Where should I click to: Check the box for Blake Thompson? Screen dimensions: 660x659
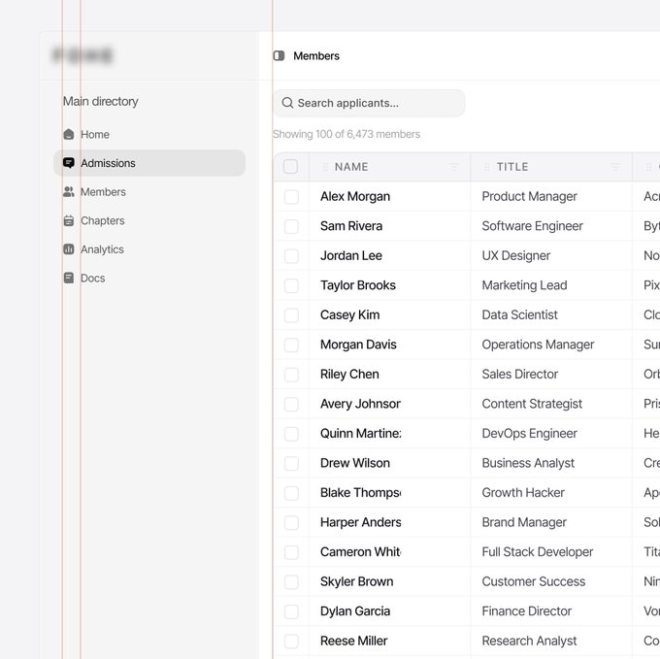tap(291, 493)
